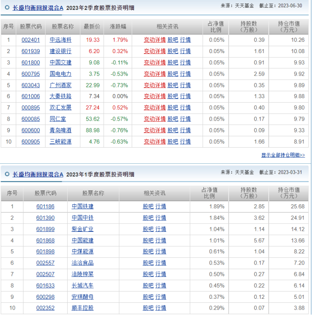This screenshot has height=315, width=312.
Task: Open stock code 601868
Action: coord(45,241)
